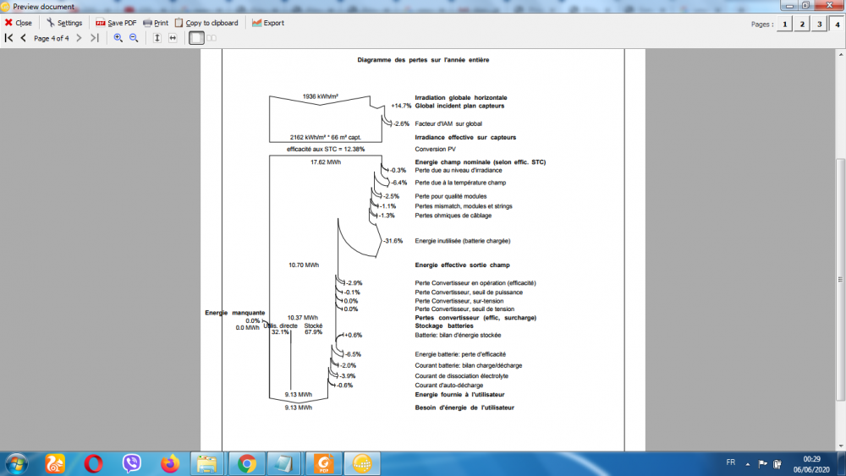Open the Export option
Image resolution: width=846 pixels, height=476 pixels.
point(268,23)
